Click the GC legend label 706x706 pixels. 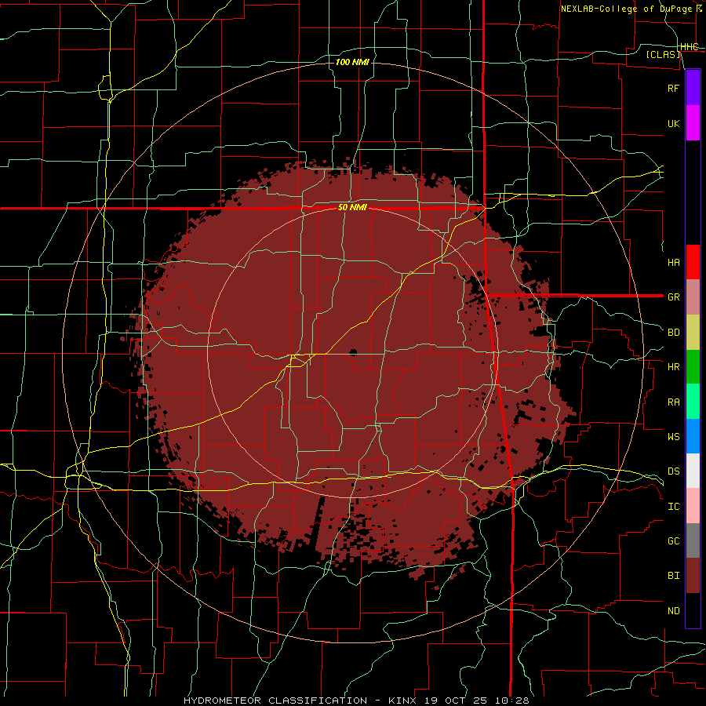[673, 540]
